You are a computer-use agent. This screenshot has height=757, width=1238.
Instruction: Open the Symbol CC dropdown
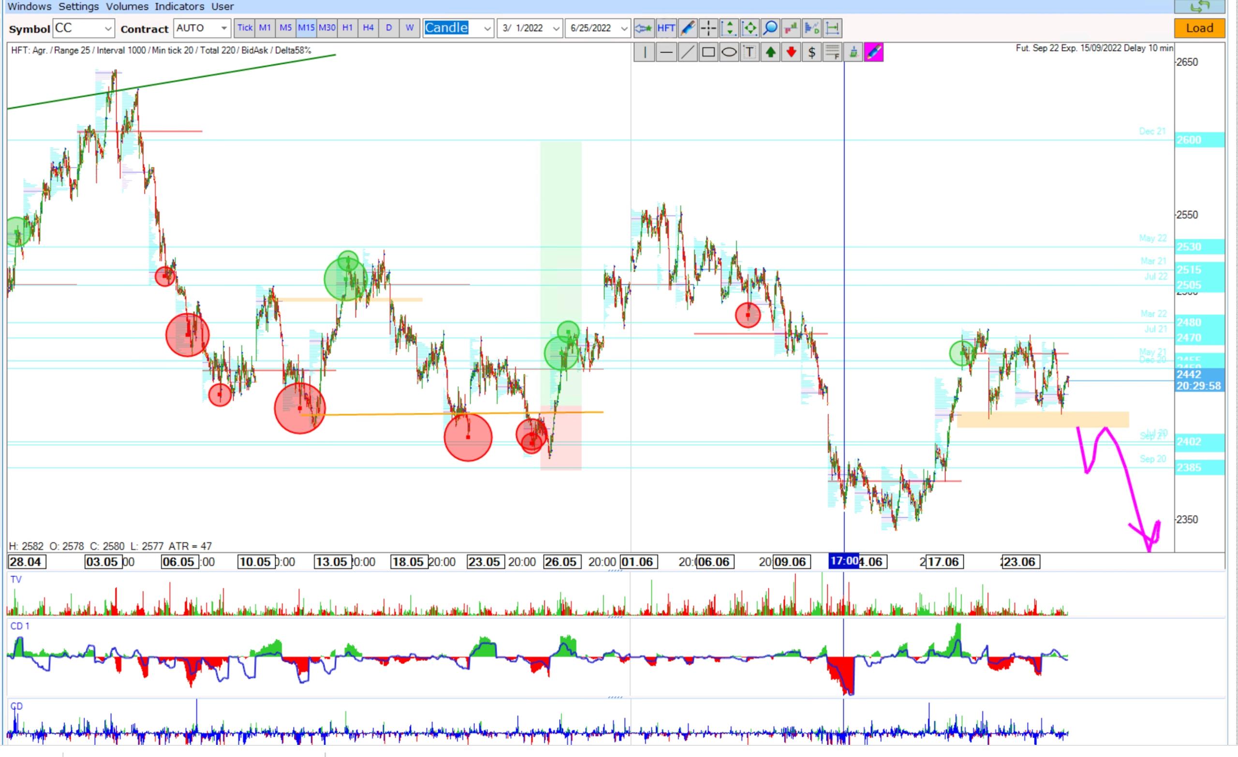[107, 29]
